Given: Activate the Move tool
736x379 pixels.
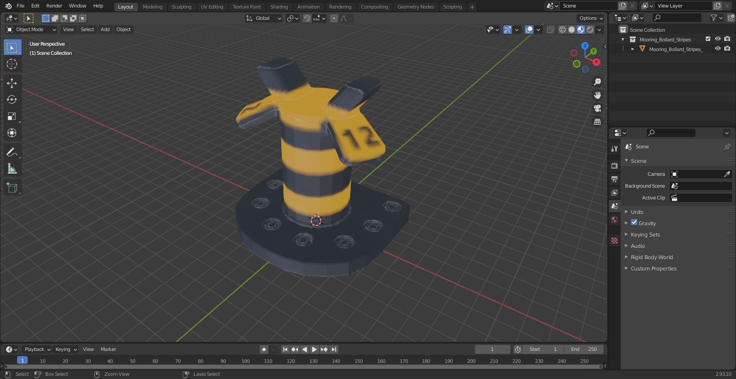Looking at the screenshot, I should click(12, 83).
